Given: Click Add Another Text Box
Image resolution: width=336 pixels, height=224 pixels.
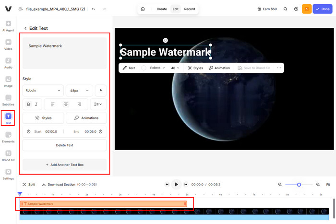Looking at the screenshot, I should coord(64,165).
